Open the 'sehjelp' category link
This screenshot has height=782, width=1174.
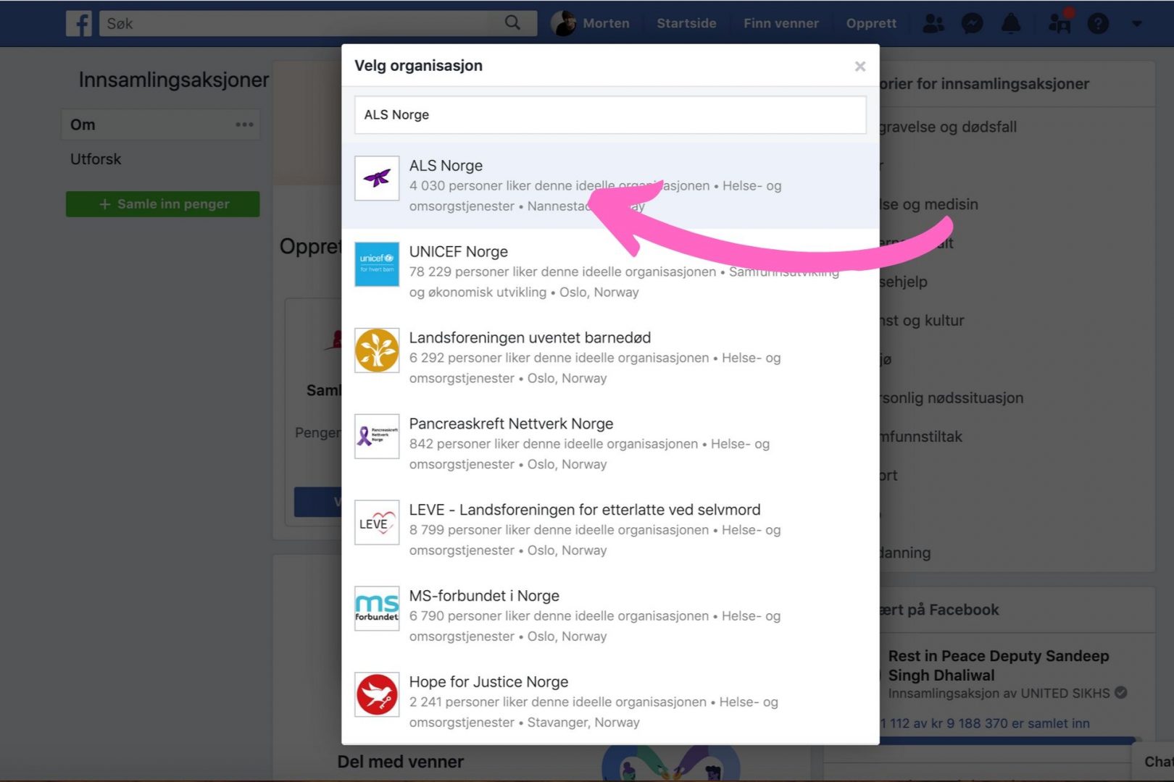pos(904,282)
